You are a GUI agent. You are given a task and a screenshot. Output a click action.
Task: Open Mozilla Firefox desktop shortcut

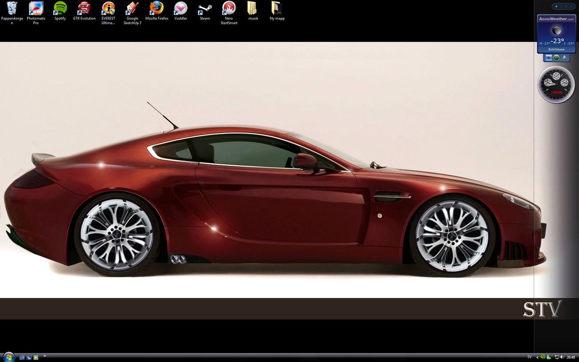click(157, 9)
